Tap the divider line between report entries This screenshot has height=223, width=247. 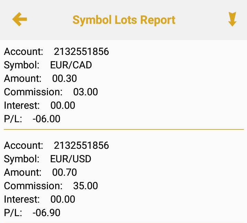[x=123, y=129]
